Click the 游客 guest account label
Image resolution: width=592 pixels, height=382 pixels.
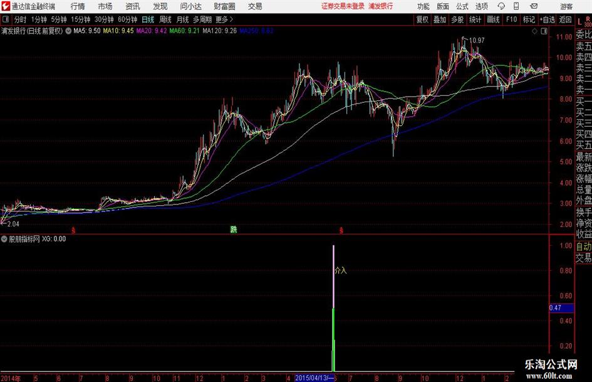click(x=566, y=6)
